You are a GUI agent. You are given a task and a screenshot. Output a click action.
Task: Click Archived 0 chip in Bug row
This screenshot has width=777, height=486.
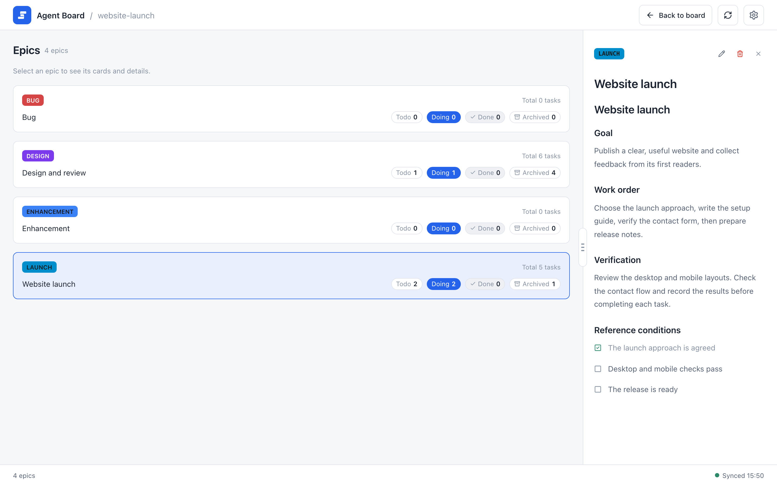pos(534,117)
